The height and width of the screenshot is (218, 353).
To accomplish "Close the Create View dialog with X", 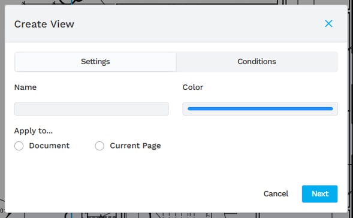I will pos(328,23).
